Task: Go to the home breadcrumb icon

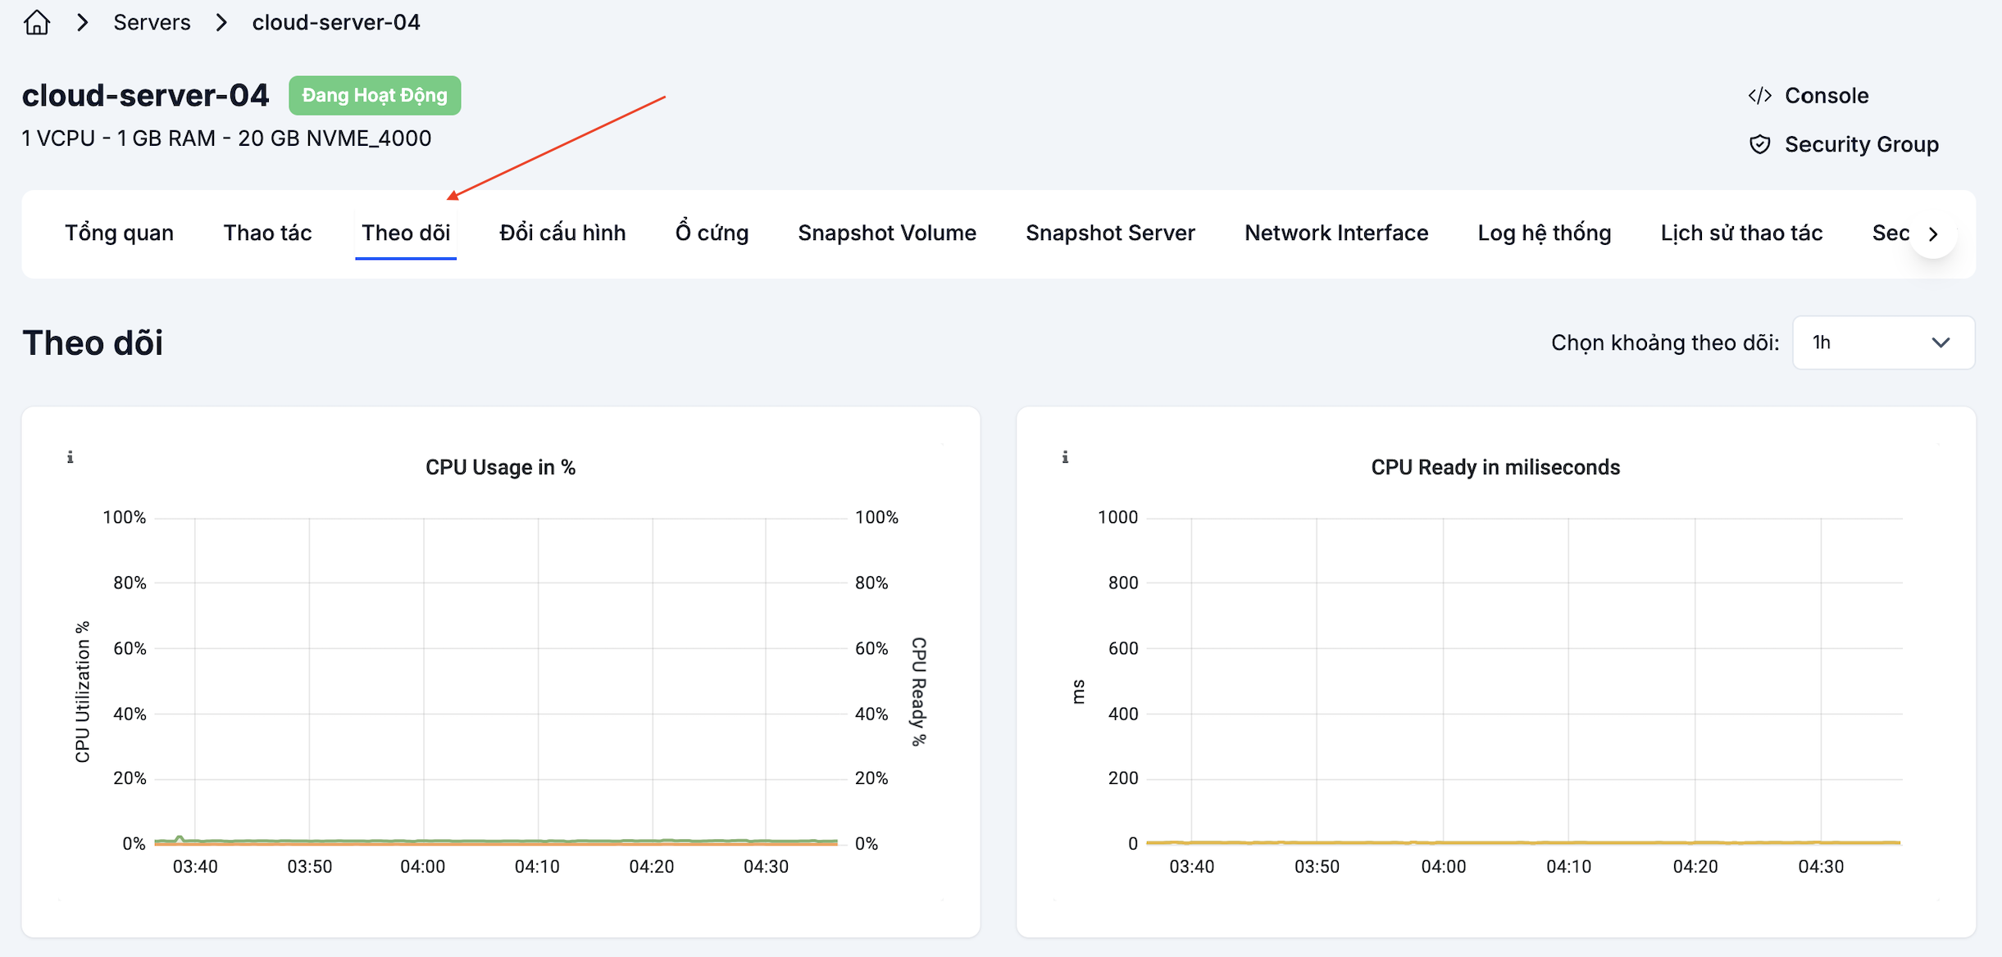Action: tap(37, 22)
